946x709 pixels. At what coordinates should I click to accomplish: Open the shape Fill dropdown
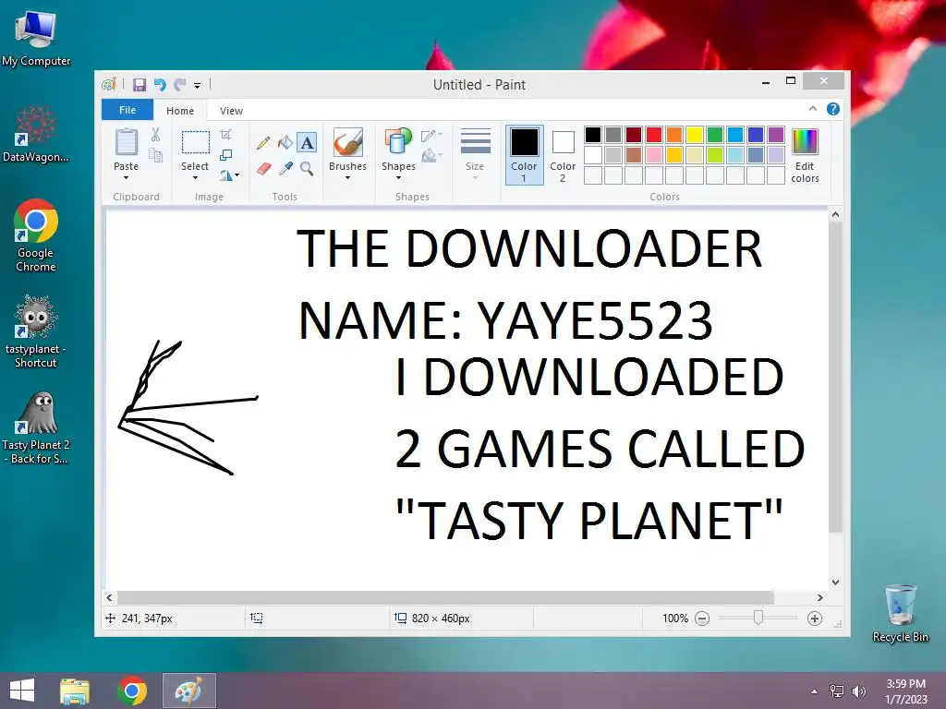pyautogui.click(x=432, y=156)
